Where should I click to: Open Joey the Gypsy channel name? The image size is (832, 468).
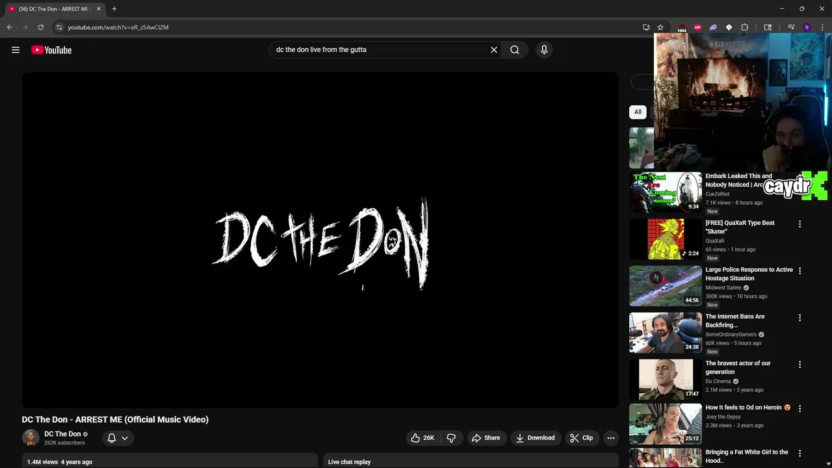pyautogui.click(x=723, y=417)
